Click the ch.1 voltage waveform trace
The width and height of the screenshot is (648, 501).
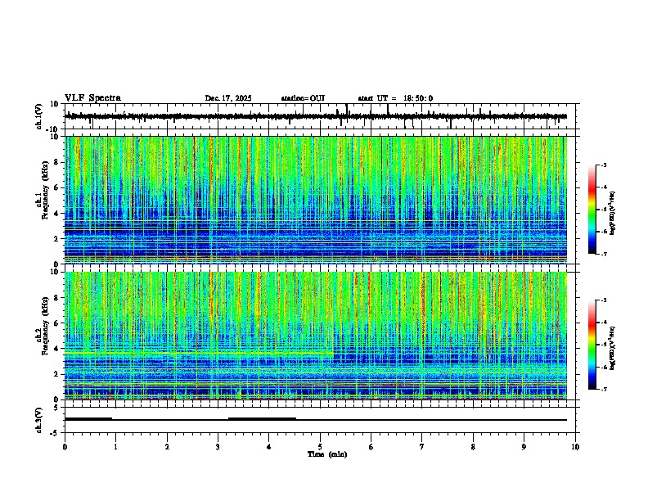[x=316, y=116]
